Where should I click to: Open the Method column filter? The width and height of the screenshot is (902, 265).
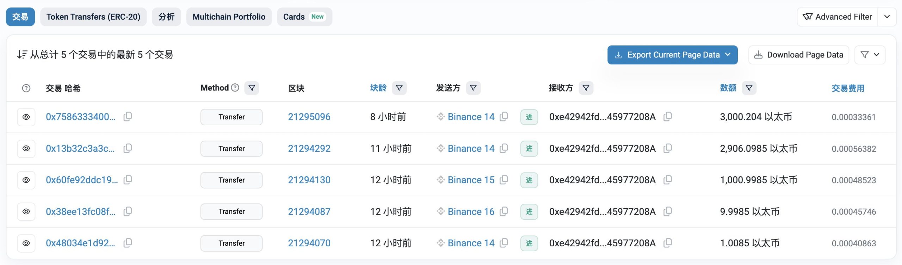click(x=252, y=88)
